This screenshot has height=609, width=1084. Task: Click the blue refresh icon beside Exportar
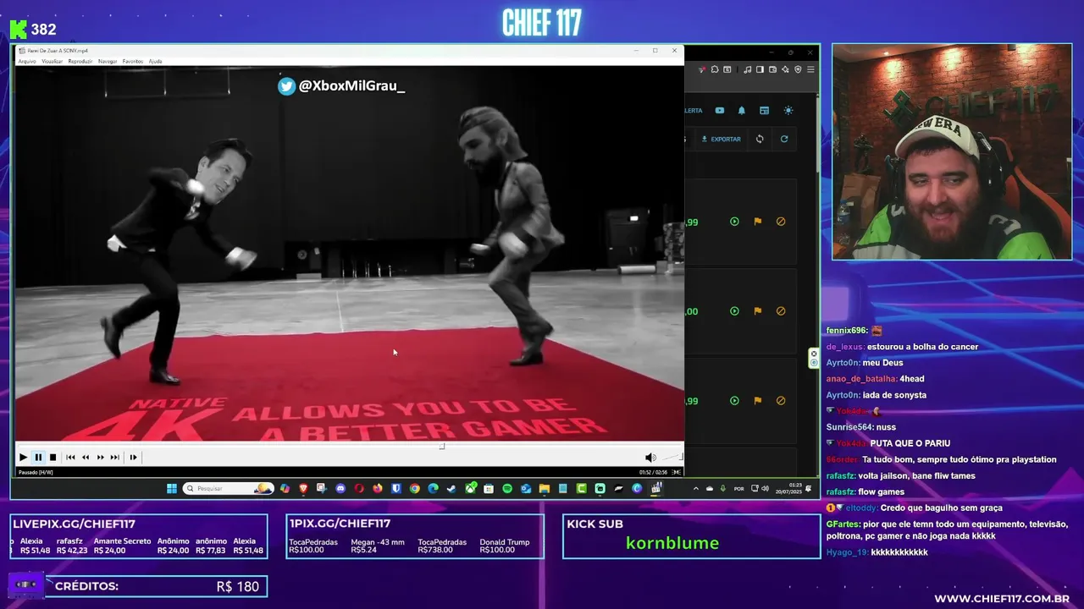click(784, 140)
